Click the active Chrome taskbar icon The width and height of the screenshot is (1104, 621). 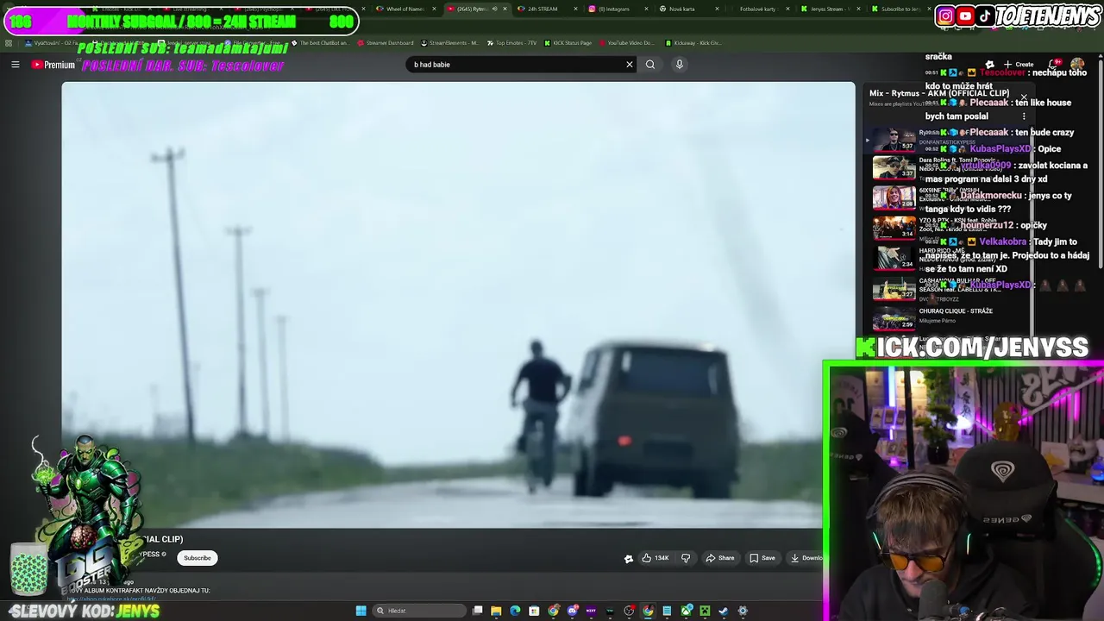click(648, 611)
